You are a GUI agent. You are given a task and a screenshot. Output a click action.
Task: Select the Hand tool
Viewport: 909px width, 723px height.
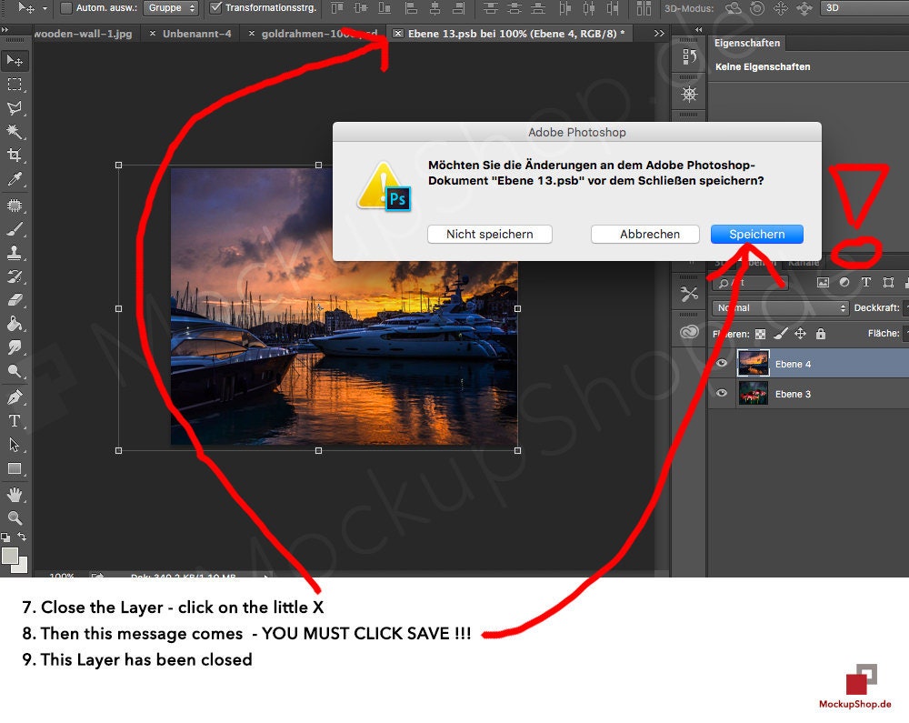[15, 495]
